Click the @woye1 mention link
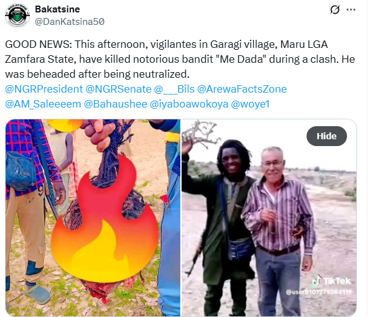The image size is (370, 317). point(250,104)
